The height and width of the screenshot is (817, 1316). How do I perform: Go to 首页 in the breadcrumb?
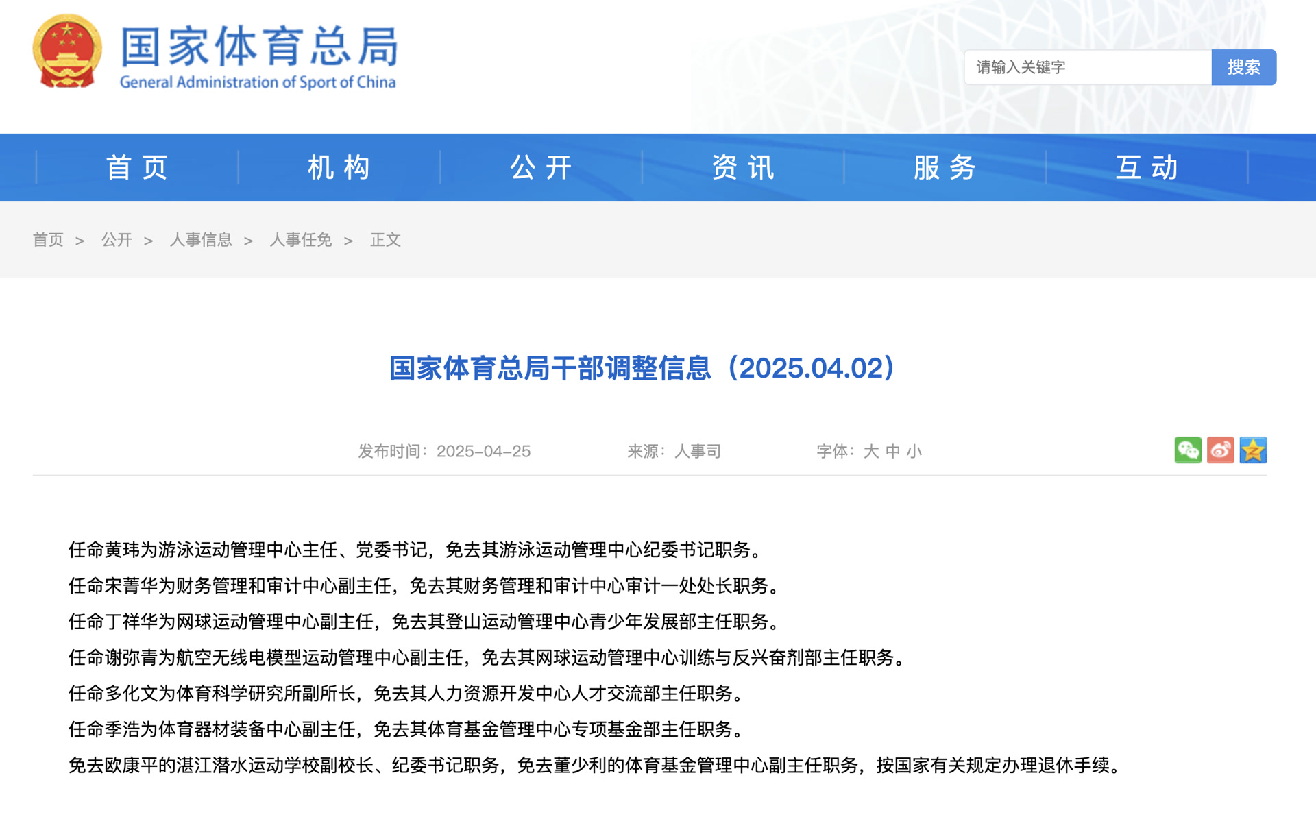point(48,240)
